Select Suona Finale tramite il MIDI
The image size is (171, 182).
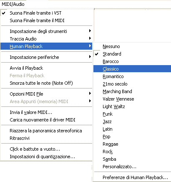pyautogui.click(x=46, y=20)
